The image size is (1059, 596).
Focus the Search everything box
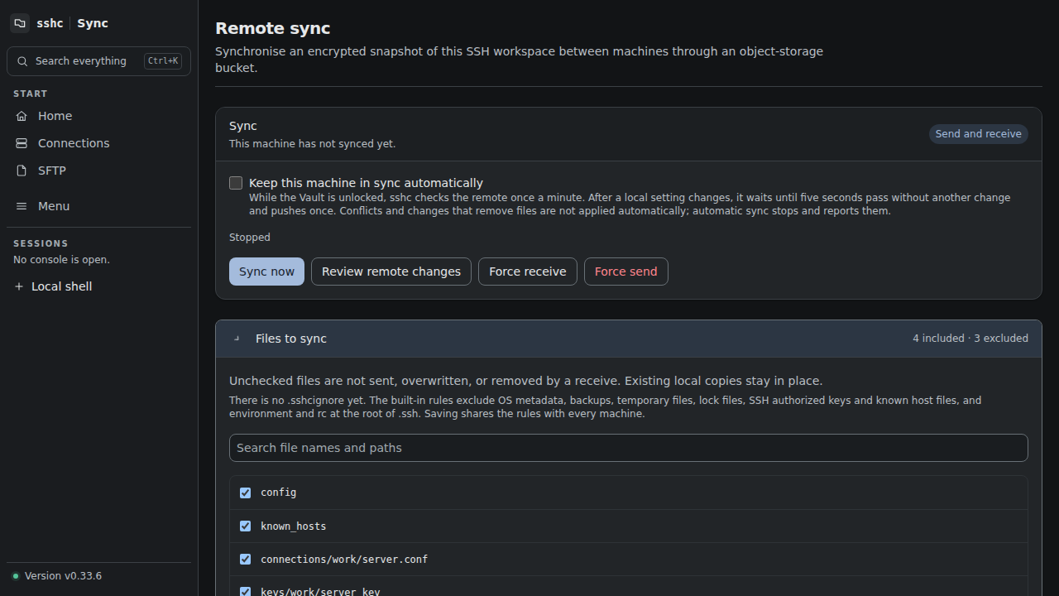tap(98, 61)
